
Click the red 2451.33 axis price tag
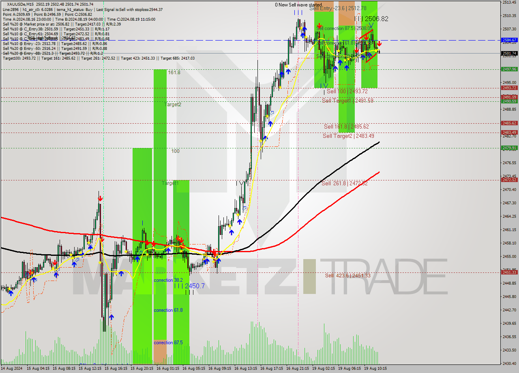pos(509,272)
